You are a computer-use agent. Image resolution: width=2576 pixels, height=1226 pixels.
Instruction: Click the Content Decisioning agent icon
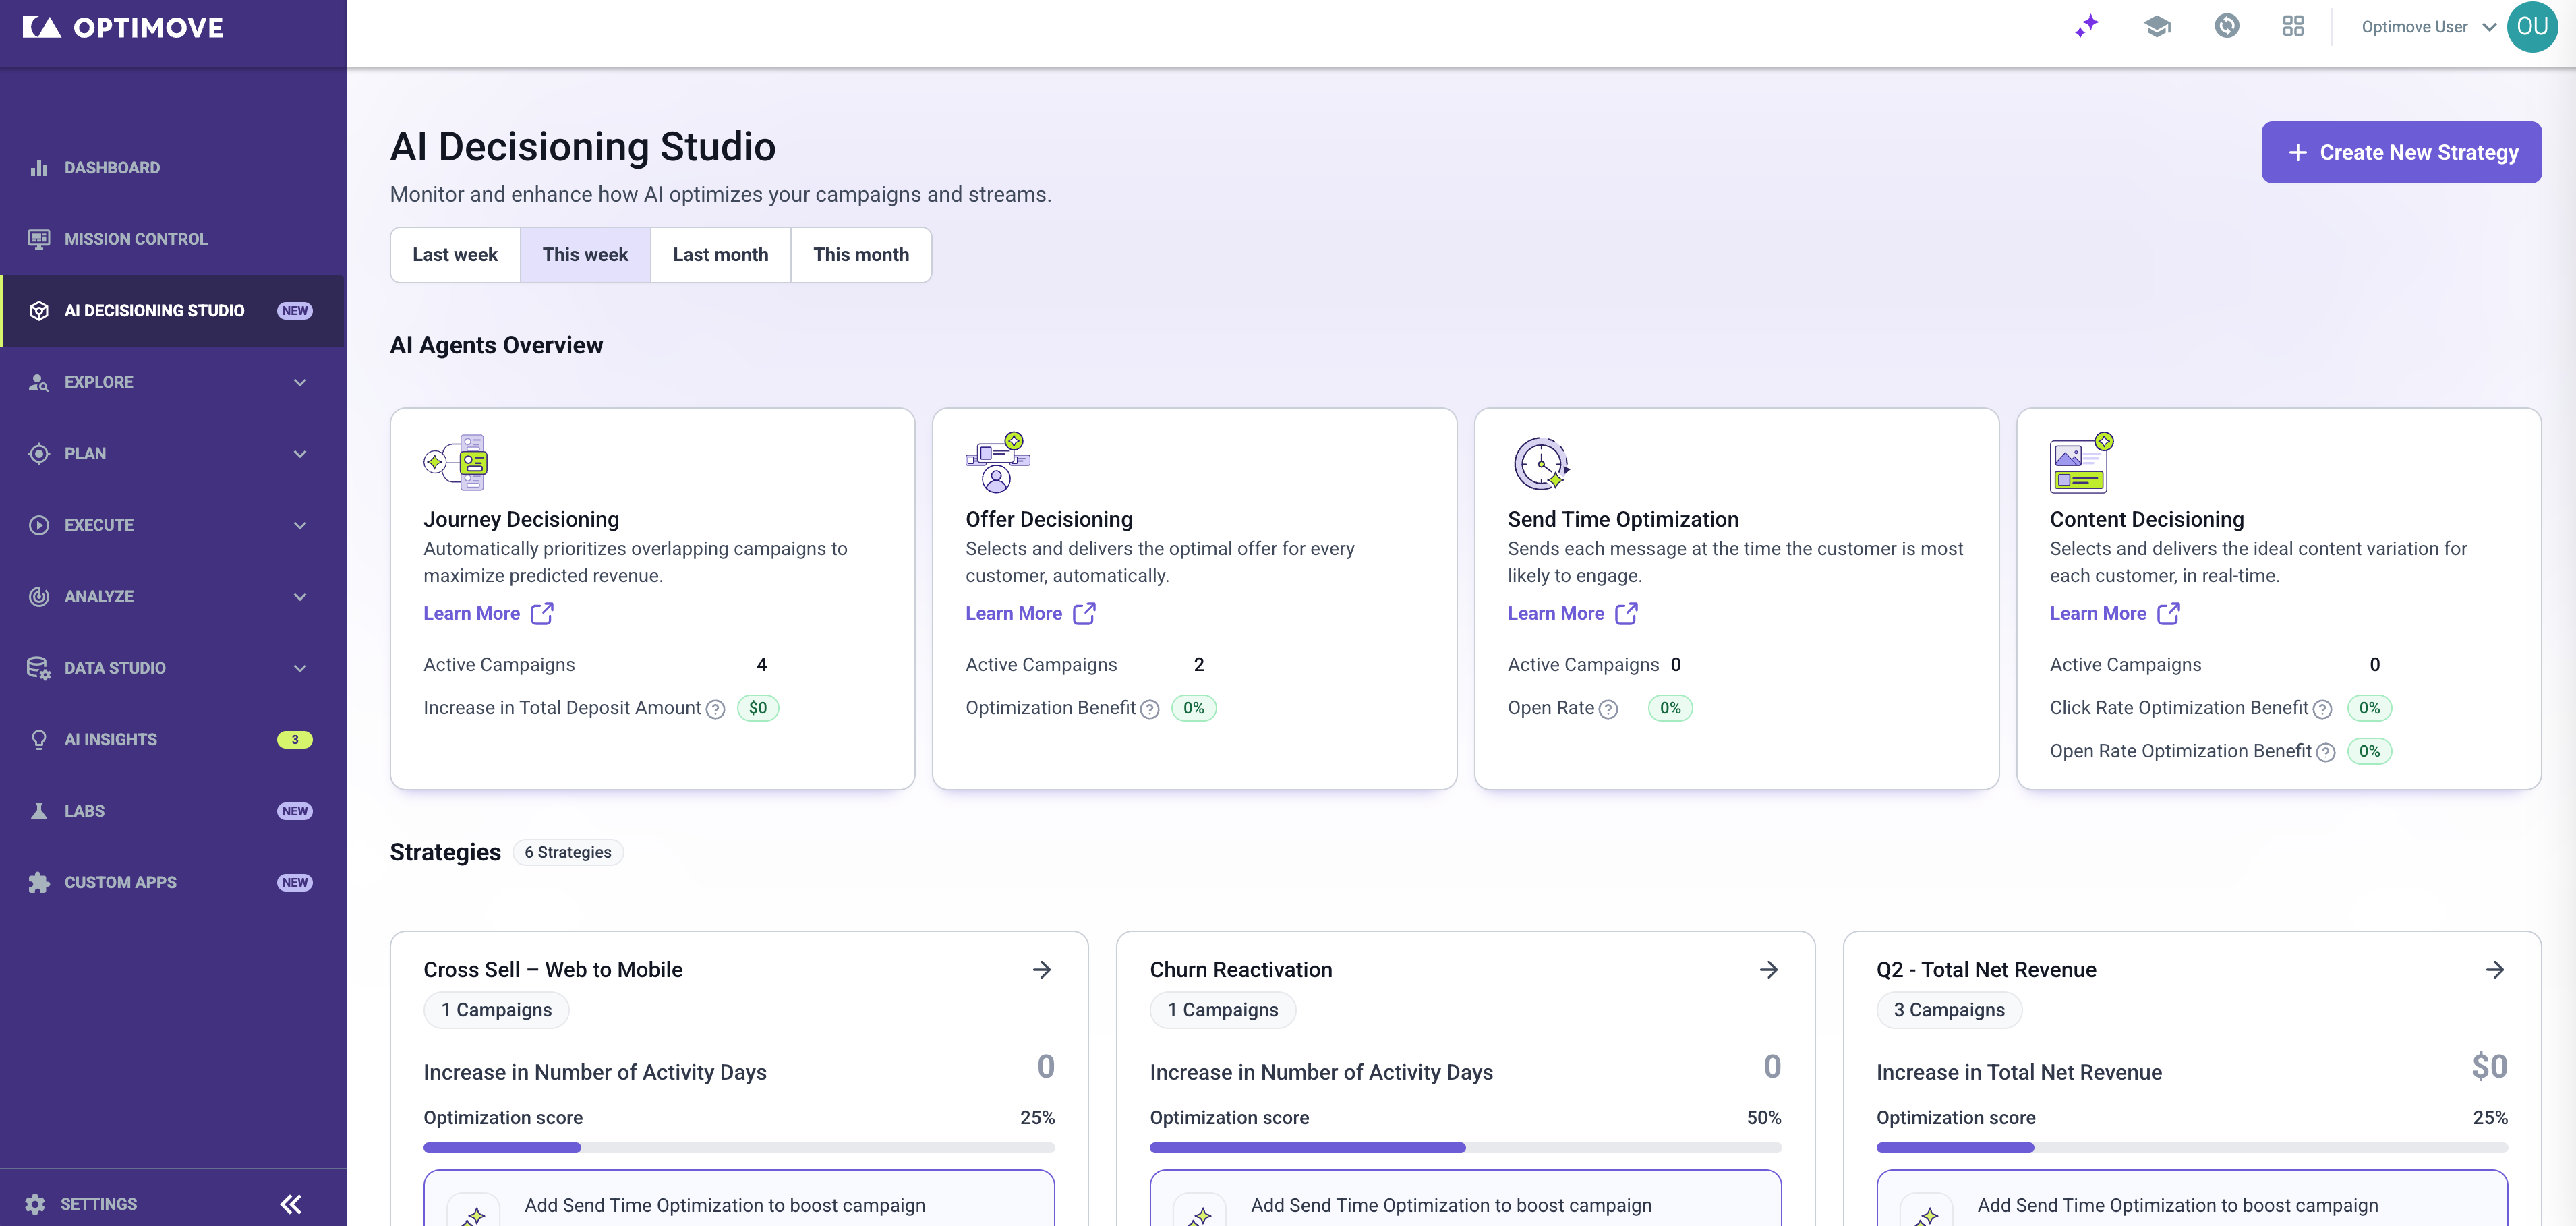point(2081,462)
